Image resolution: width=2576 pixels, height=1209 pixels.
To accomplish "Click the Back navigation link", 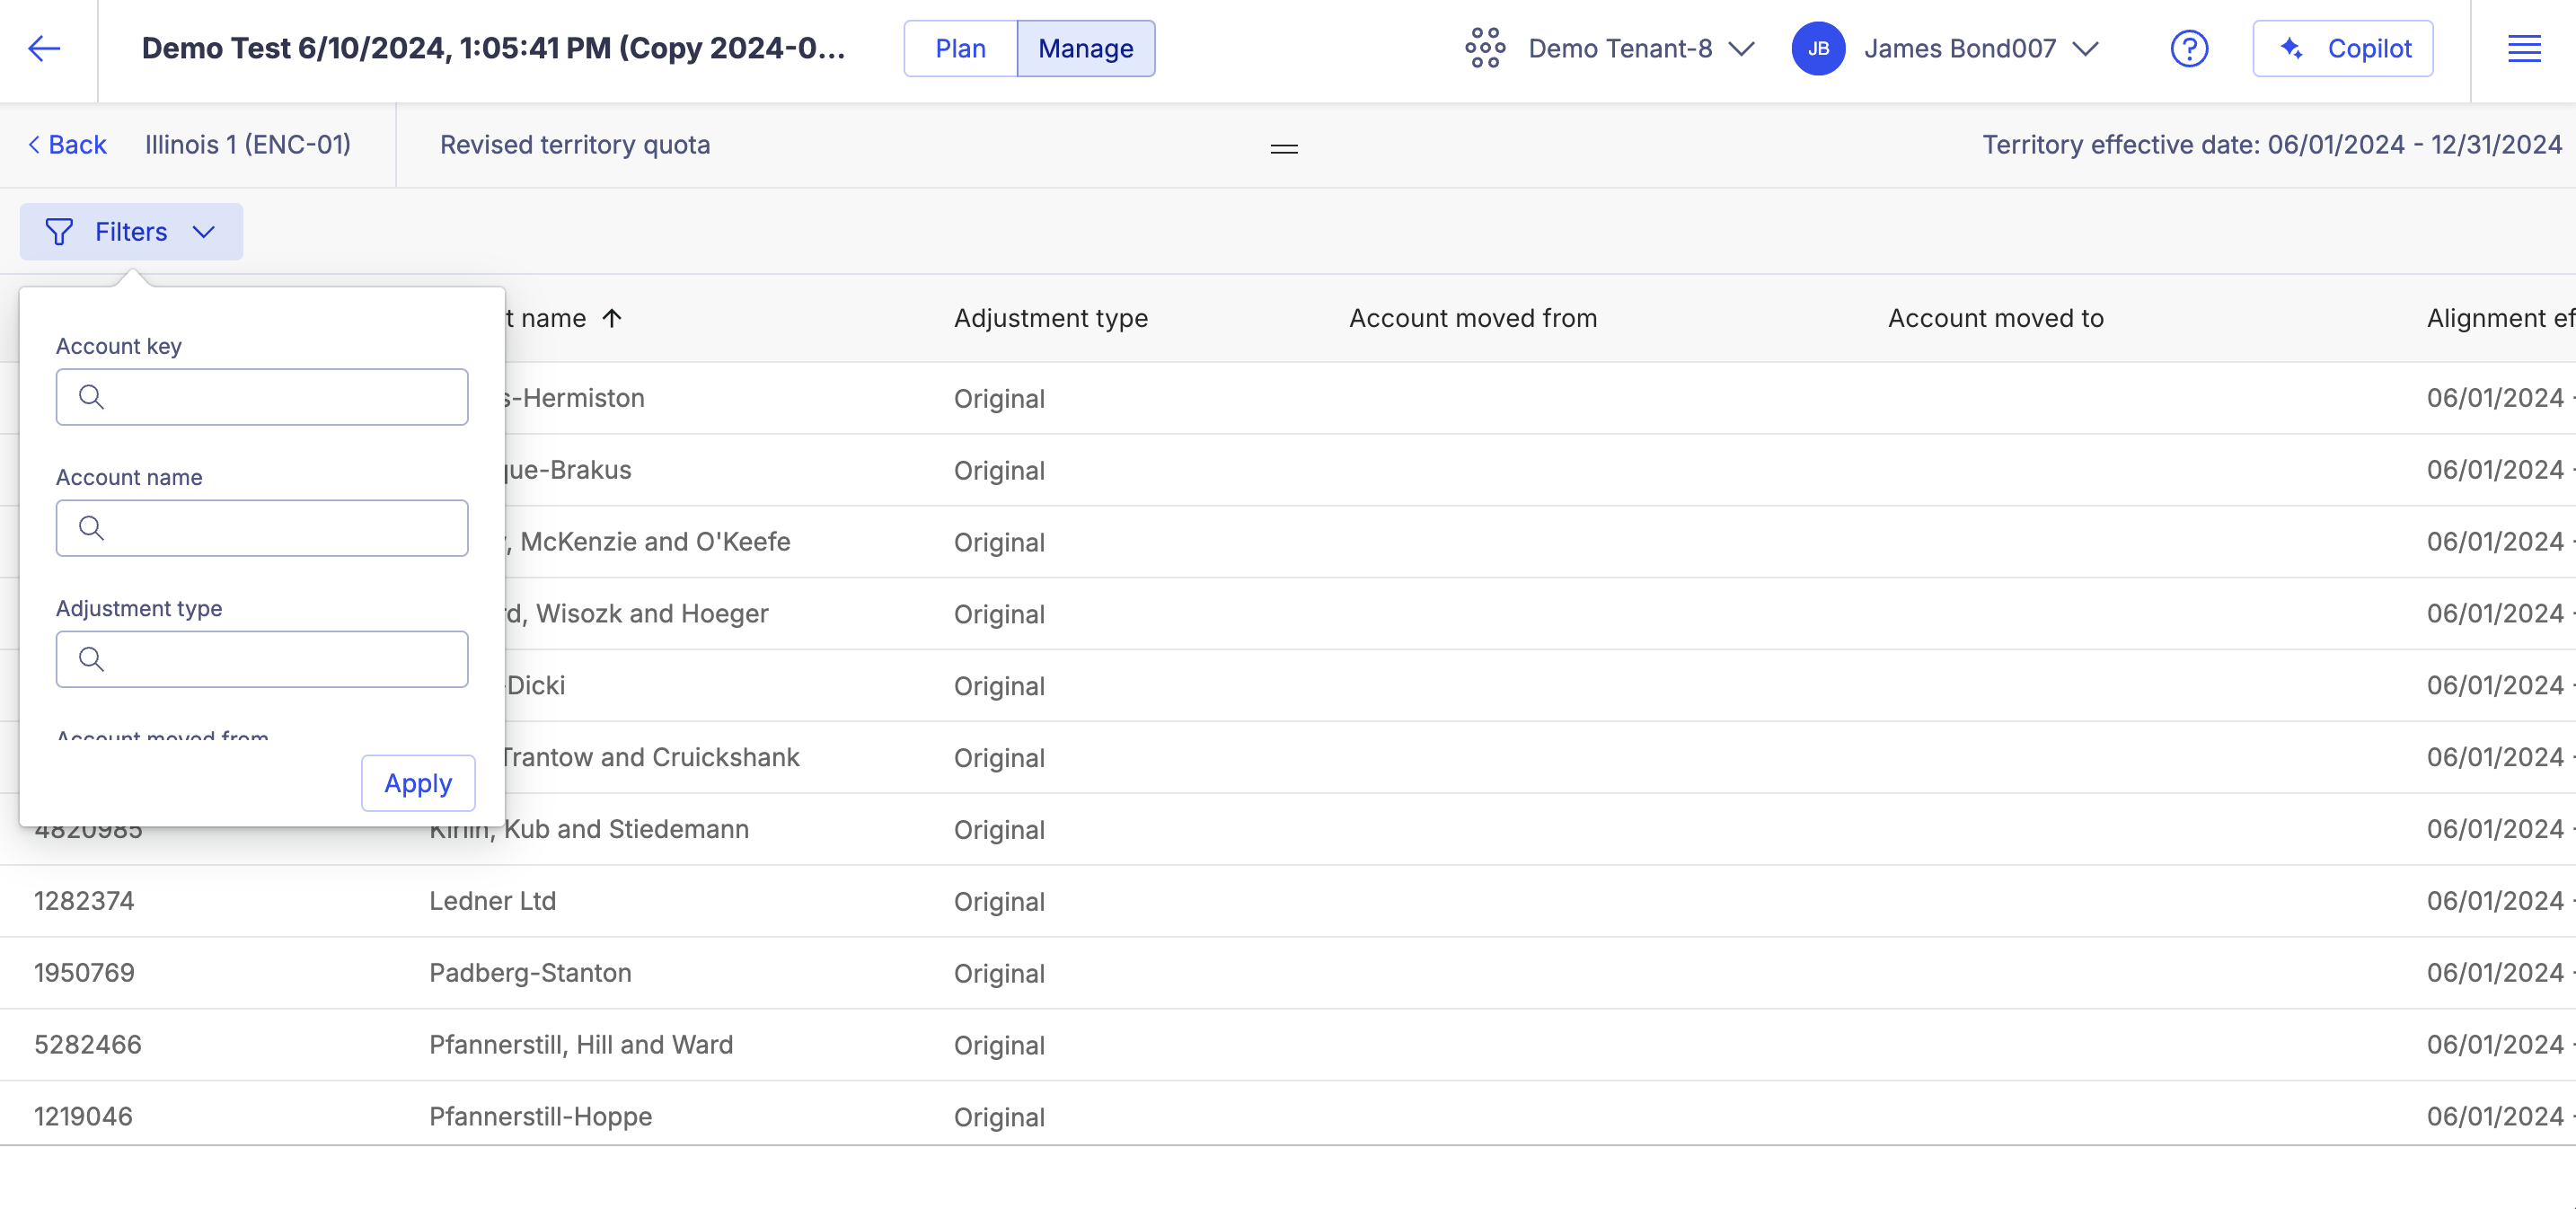I will point(66,143).
